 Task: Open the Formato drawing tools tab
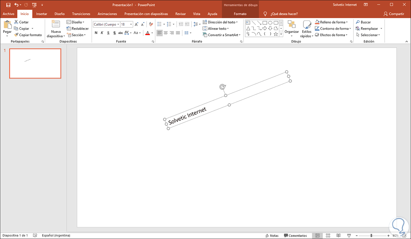[240, 14]
